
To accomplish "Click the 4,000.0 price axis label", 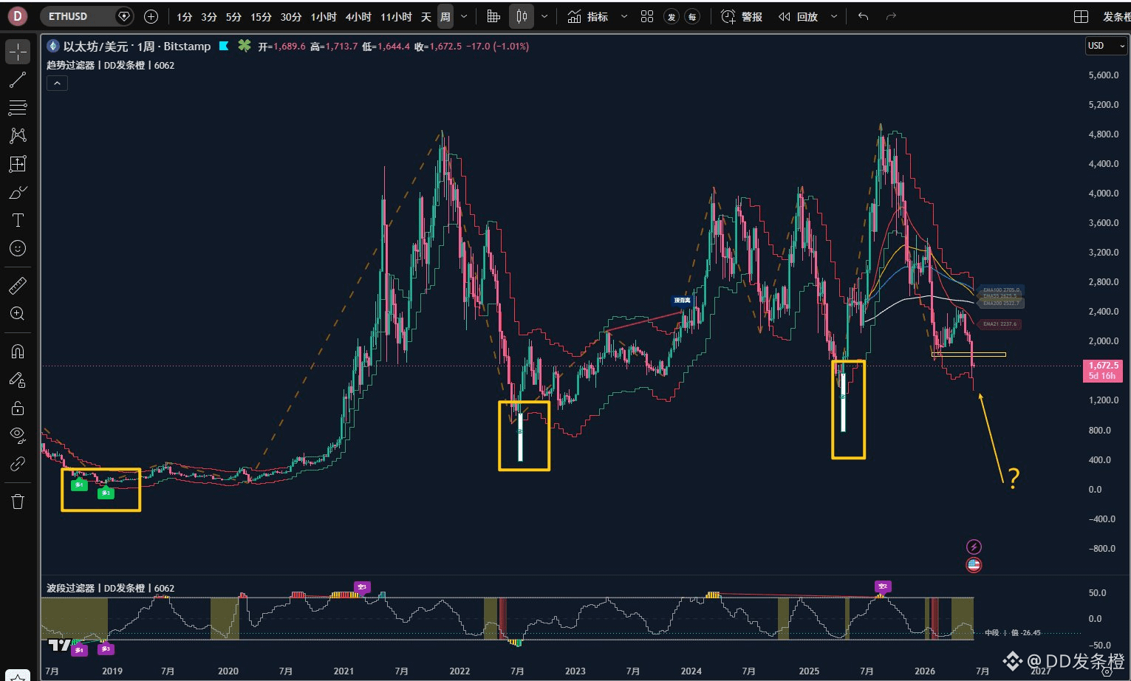I will click(x=1104, y=194).
